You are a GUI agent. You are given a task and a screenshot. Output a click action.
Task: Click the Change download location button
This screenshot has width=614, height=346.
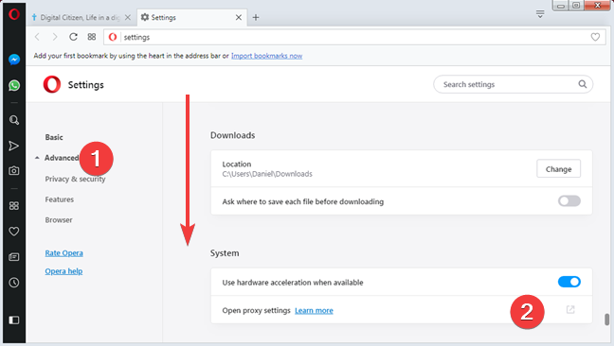tap(558, 168)
